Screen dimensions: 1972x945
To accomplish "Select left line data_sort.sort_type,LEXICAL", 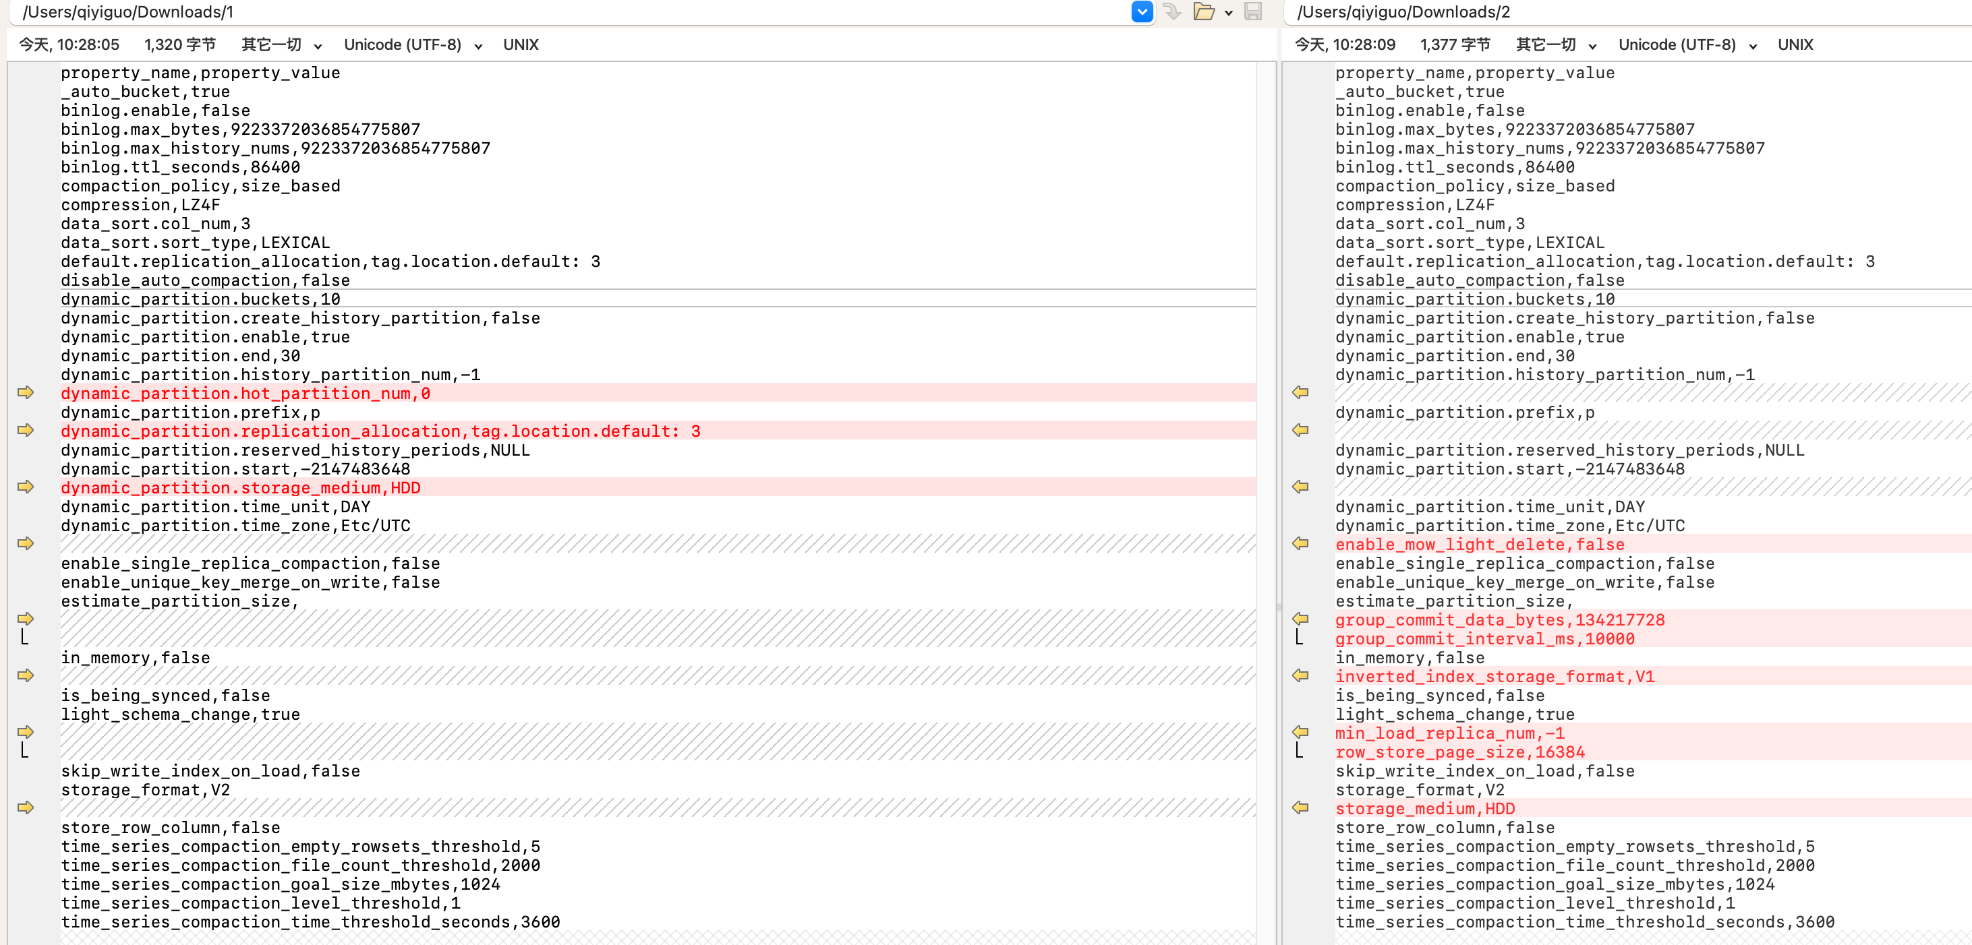I will coord(196,243).
